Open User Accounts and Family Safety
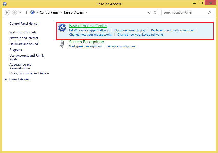Image resolution: width=218 pixels, height=153 pixels. 27,57
